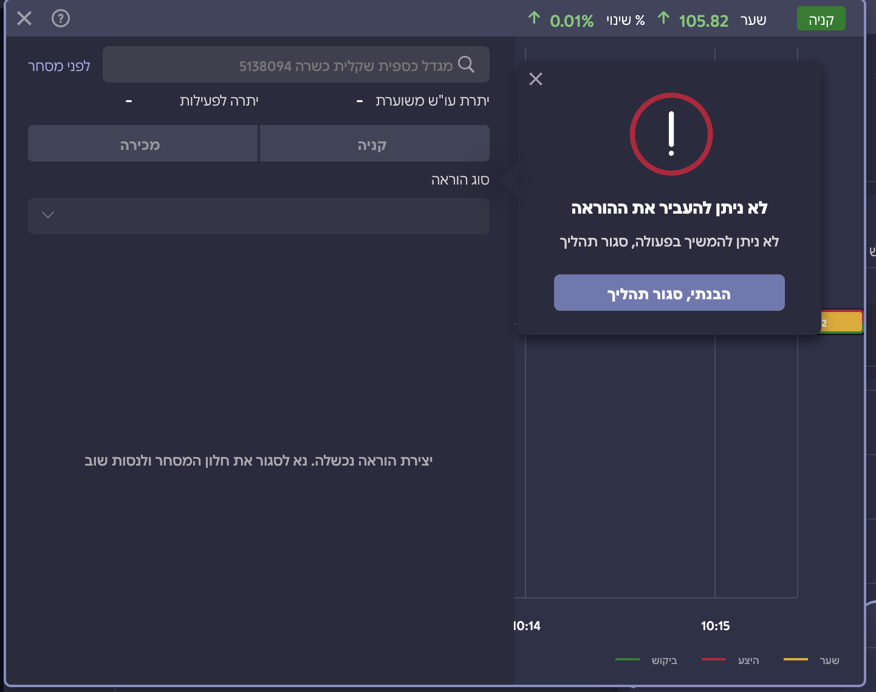
Task: Click the green קניה button at the top
Action: coord(821,18)
